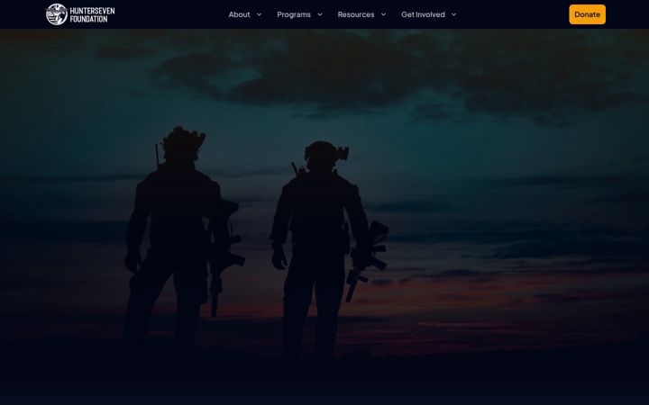Click the HUNTERSEVEN FOUNDATION wordmark text
Viewport: 649px width, 405px height.
pos(92,15)
